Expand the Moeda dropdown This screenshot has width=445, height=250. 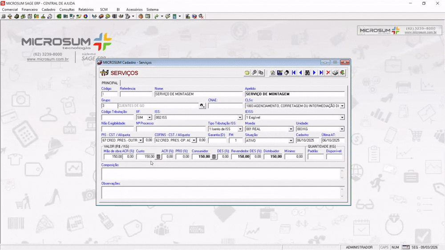tap(291, 129)
